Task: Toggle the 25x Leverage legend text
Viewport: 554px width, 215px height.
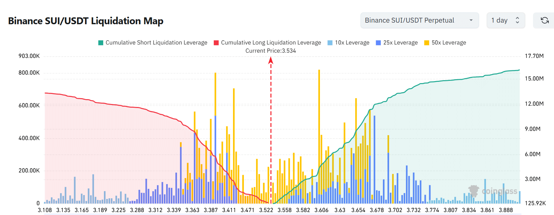Action: pyautogui.click(x=400, y=43)
